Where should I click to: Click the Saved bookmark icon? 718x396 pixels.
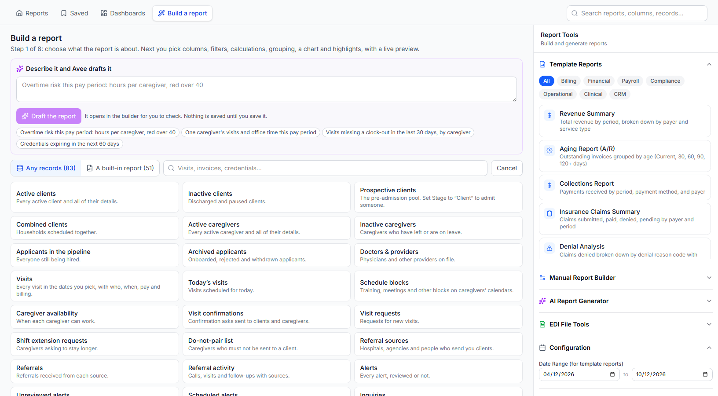point(64,13)
